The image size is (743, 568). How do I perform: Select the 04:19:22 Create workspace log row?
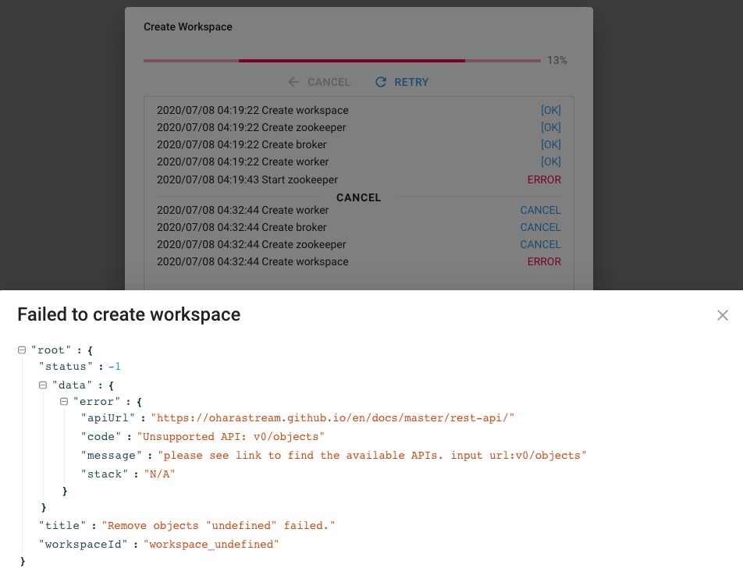[x=359, y=110]
